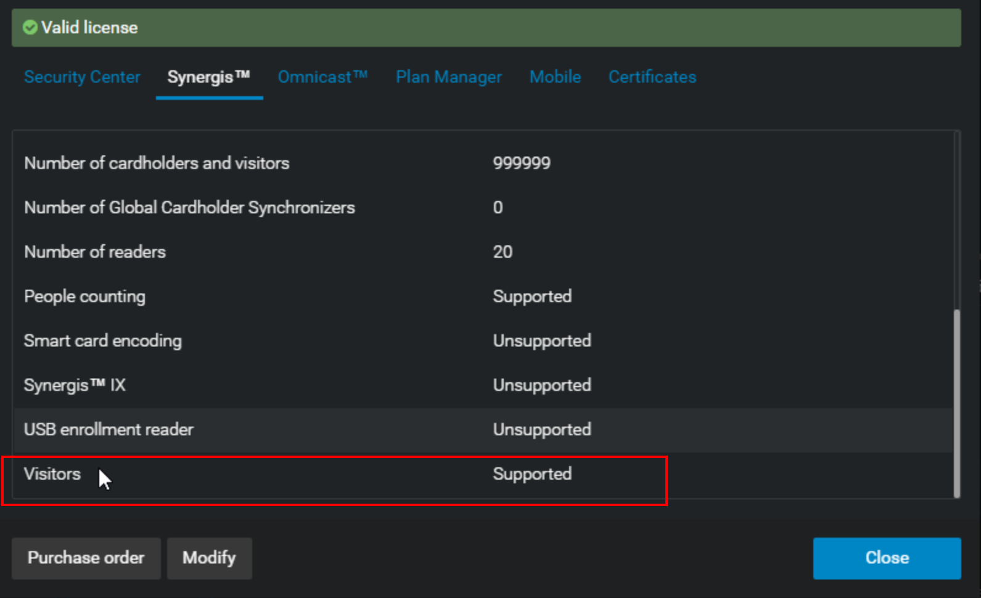Click Supported value for People counting
The image size is (981, 598).
tap(532, 297)
